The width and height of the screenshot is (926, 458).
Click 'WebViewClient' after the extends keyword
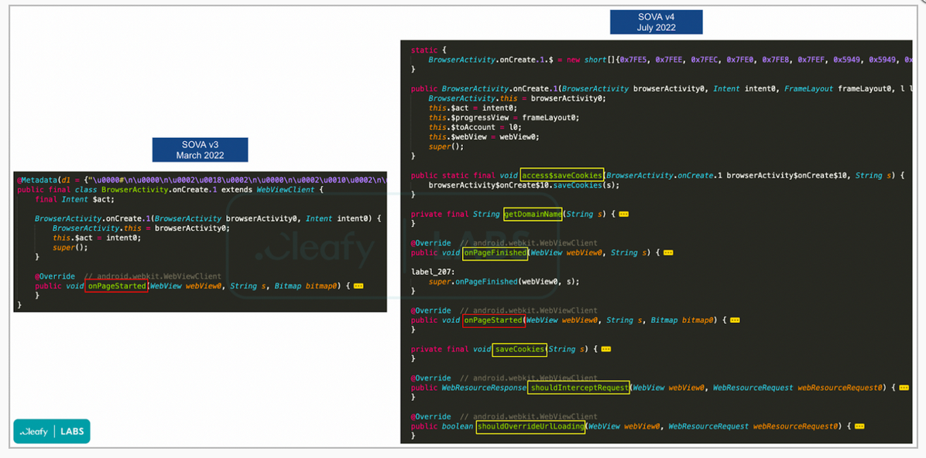point(285,190)
